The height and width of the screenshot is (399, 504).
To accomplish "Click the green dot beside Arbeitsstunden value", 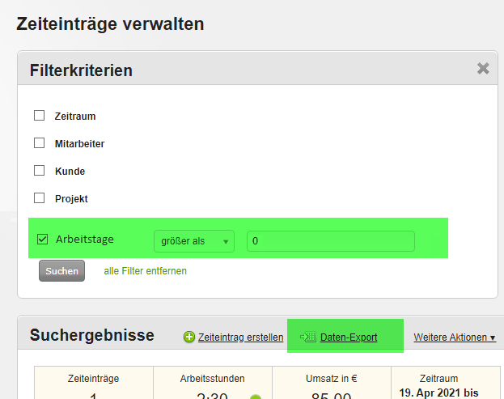I will (256, 397).
